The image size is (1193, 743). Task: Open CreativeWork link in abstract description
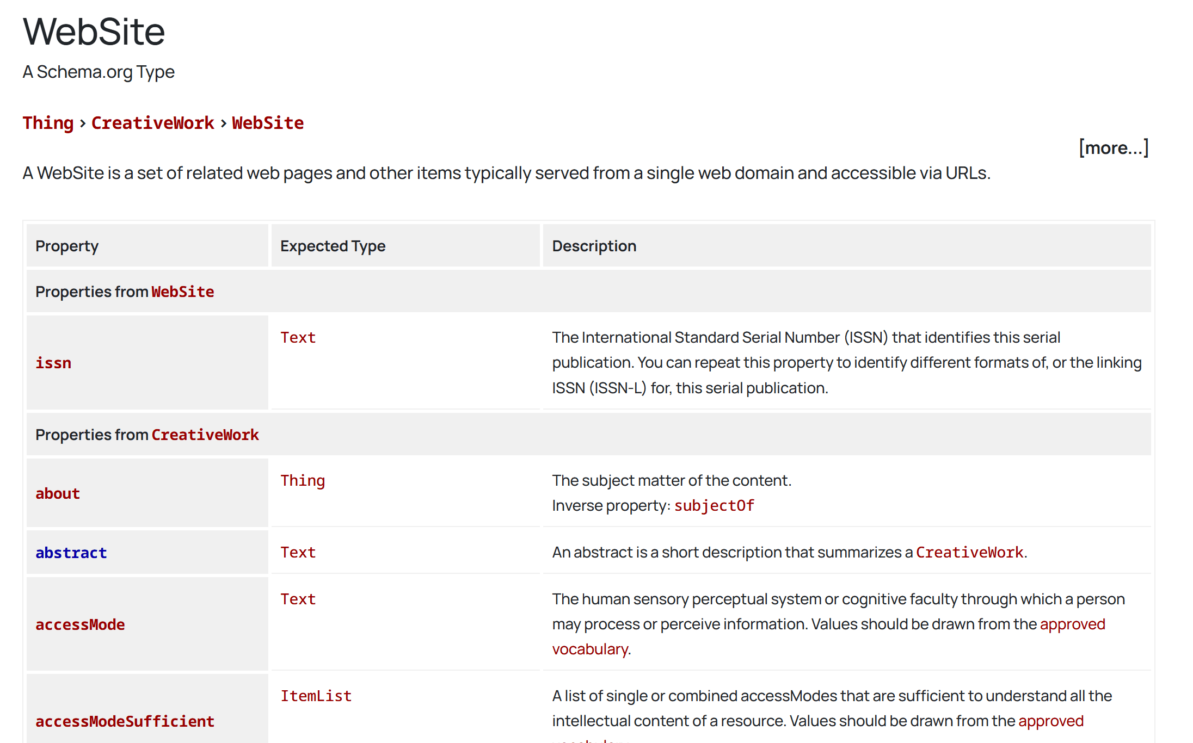[x=969, y=552]
